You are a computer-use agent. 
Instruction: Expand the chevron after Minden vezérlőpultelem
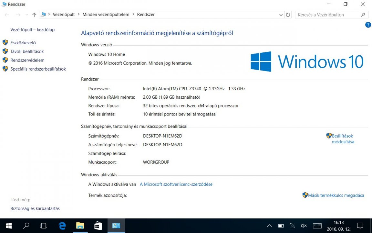(133, 15)
